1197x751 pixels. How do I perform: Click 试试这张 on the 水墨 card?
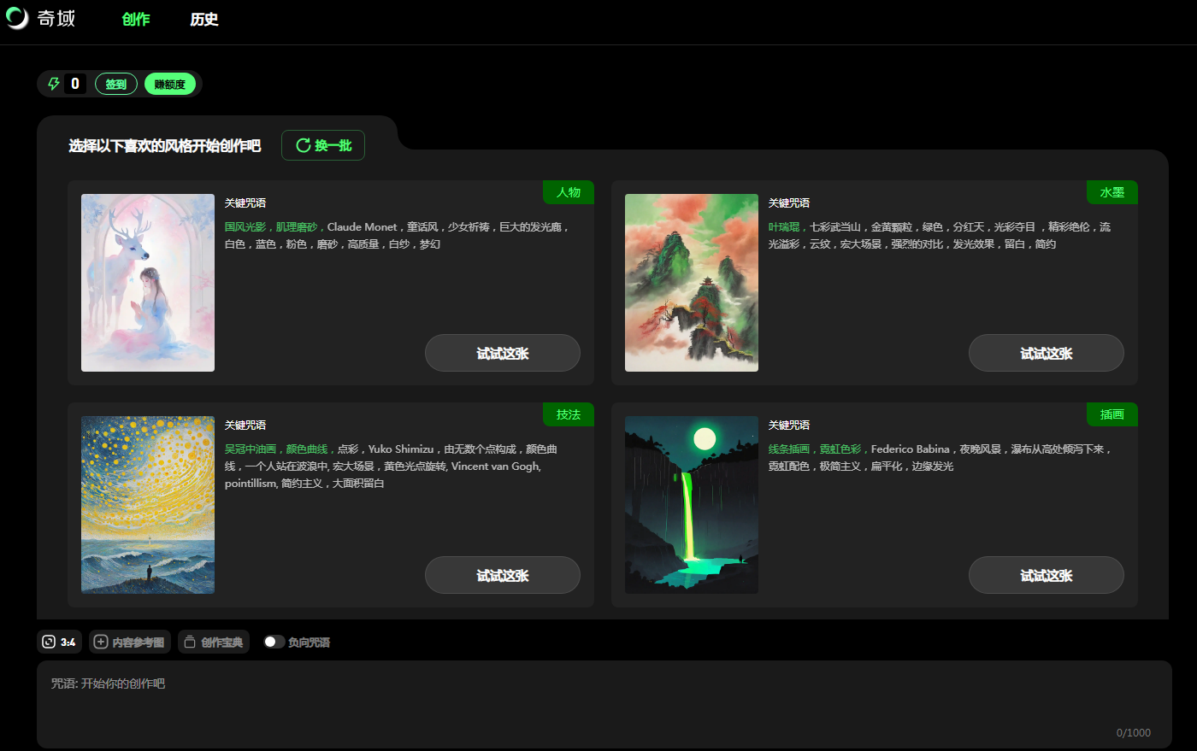pyautogui.click(x=1047, y=353)
